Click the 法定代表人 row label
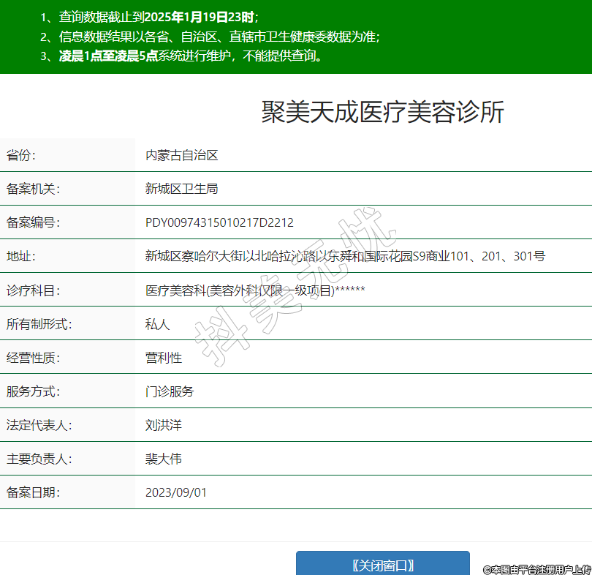The height and width of the screenshot is (575, 592). [x=39, y=425]
